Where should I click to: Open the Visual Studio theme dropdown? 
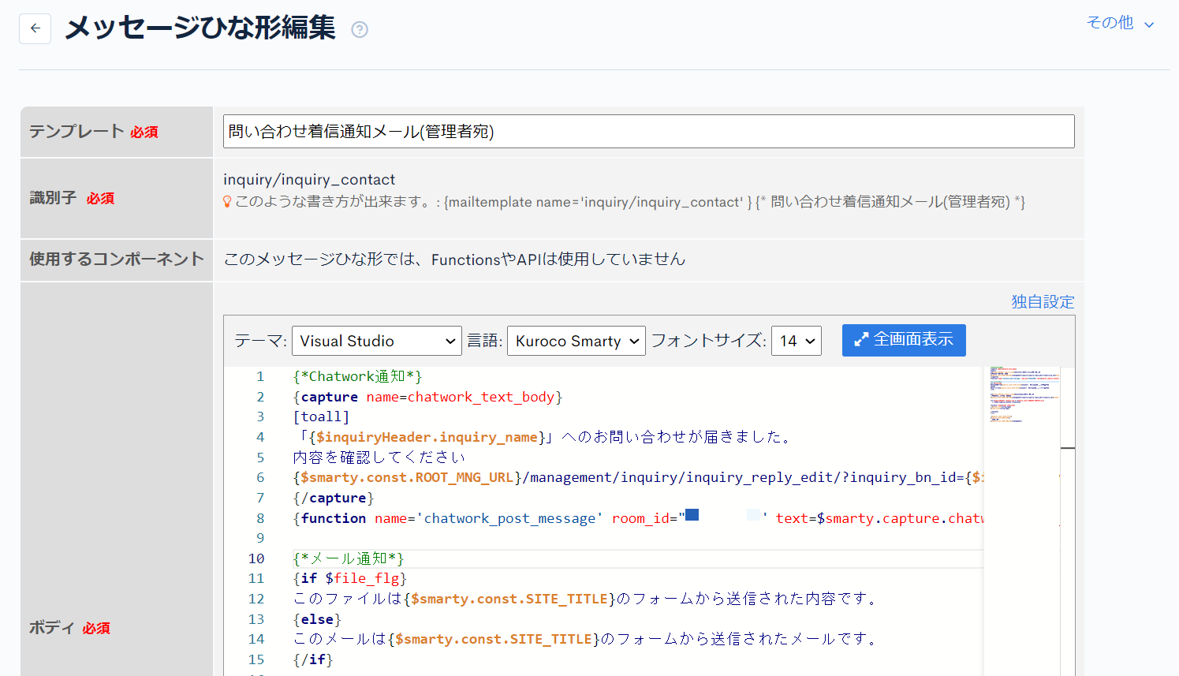click(377, 341)
